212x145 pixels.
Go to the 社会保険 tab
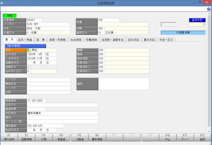pyautogui.click(x=76, y=40)
